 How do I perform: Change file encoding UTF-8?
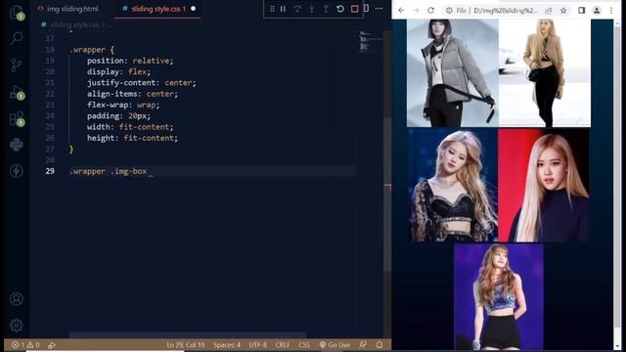[258, 345]
